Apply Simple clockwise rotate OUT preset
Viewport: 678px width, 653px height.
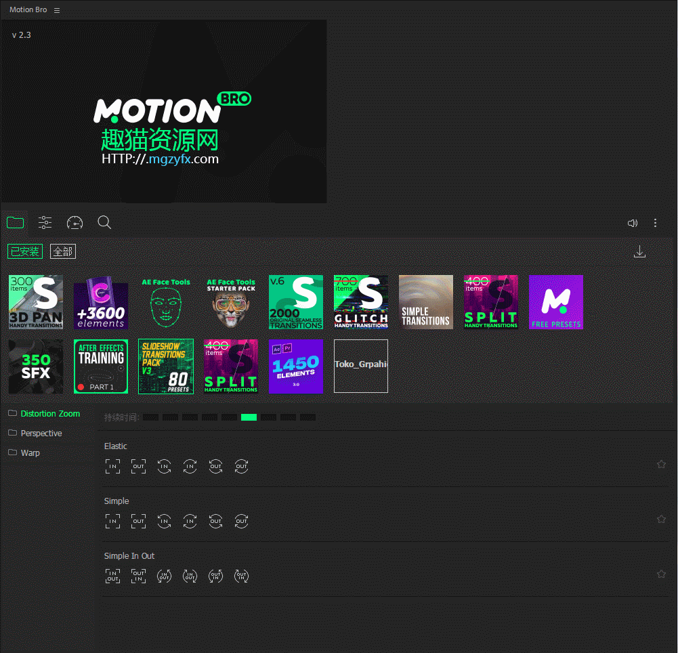[241, 521]
